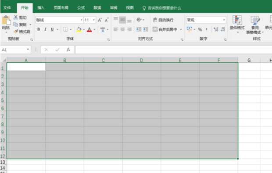This screenshot has height=173, width=272.
Task: Click inside the formula bar
Action: tap(174, 50)
